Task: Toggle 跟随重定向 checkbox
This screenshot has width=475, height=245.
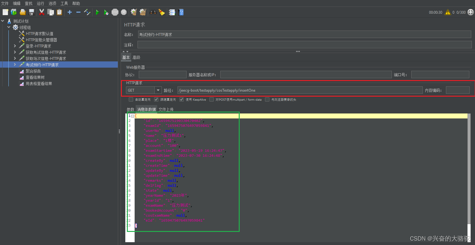Action: [x=156, y=99]
